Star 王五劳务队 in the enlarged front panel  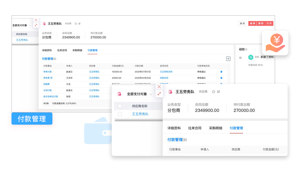click(x=213, y=92)
